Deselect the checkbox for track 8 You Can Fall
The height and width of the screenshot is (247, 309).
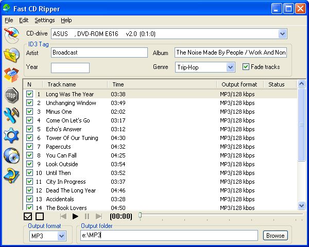click(29, 155)
